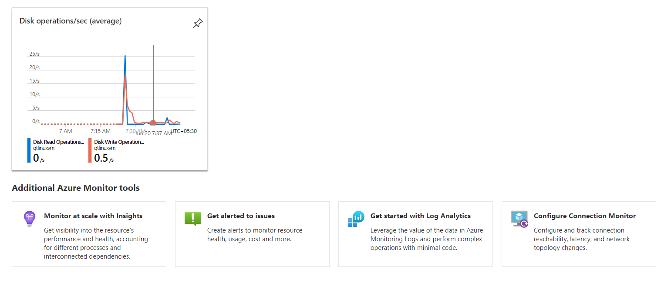
Task: Click the peak of the blue read spike
Action: point(125,56)
